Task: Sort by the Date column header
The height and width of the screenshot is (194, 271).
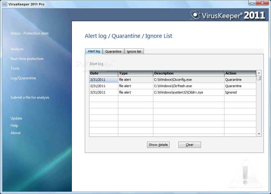Action: point(104,73)
